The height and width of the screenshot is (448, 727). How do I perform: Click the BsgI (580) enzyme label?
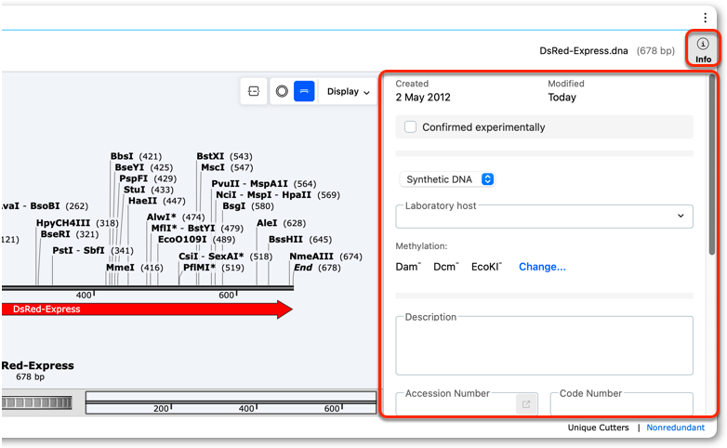click(248, 206)
